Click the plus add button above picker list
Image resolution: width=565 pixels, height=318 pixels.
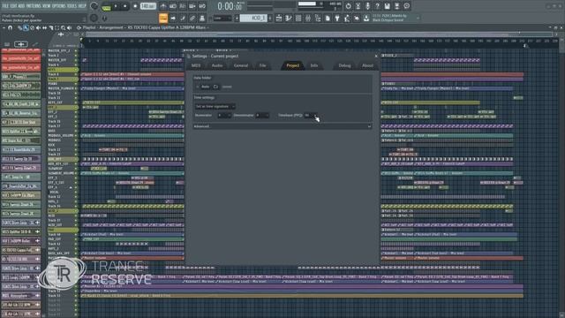(x=21, y=44)
